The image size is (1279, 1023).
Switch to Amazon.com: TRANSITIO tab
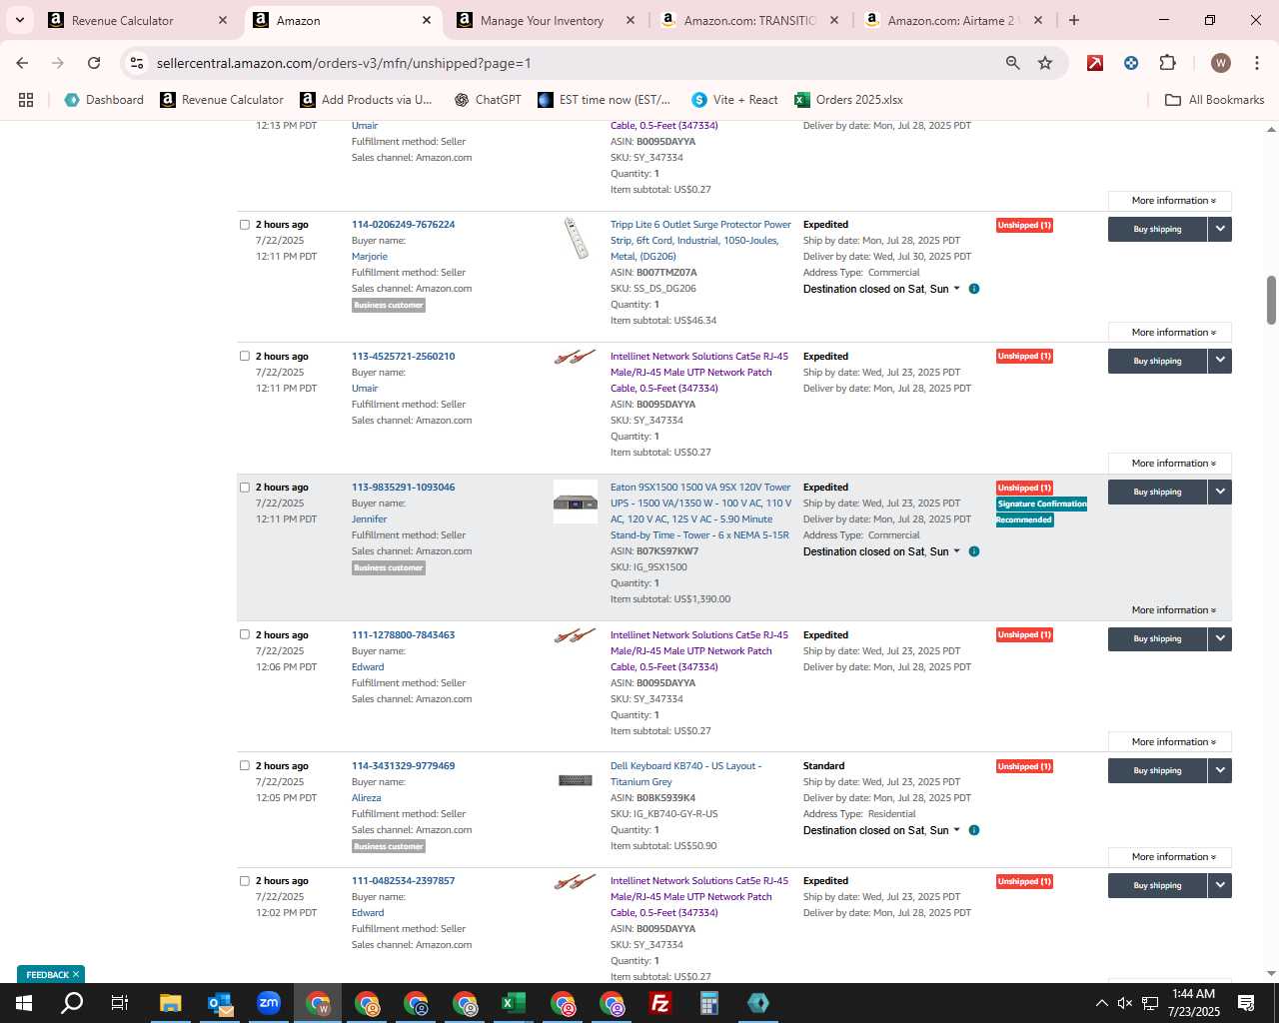[x=749, y=20]
